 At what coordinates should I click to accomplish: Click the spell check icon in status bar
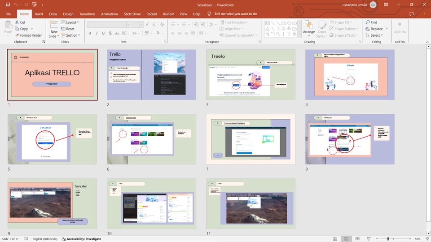[x=26, y=239]
